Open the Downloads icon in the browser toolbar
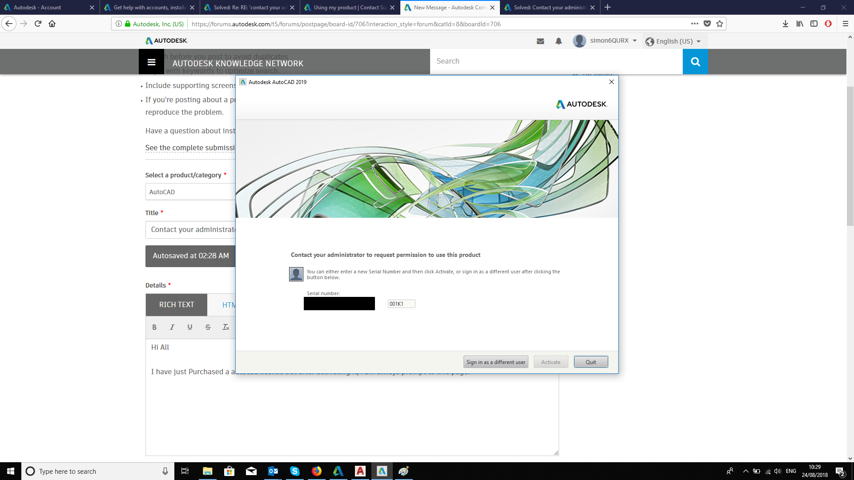 [785, 24]
